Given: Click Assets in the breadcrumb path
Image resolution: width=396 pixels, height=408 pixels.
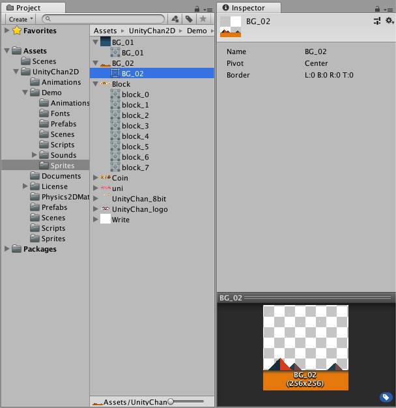Looking at the screenshot, I should click(x=105, y=31).
